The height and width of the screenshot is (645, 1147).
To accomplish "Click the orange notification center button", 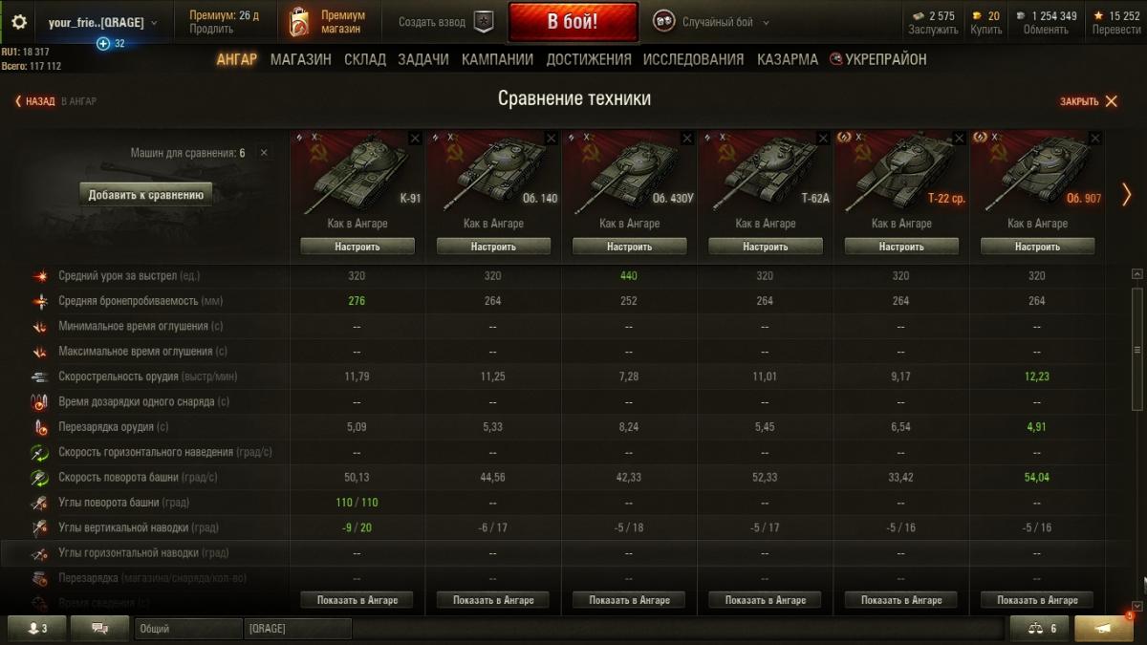I will 1104,628.
